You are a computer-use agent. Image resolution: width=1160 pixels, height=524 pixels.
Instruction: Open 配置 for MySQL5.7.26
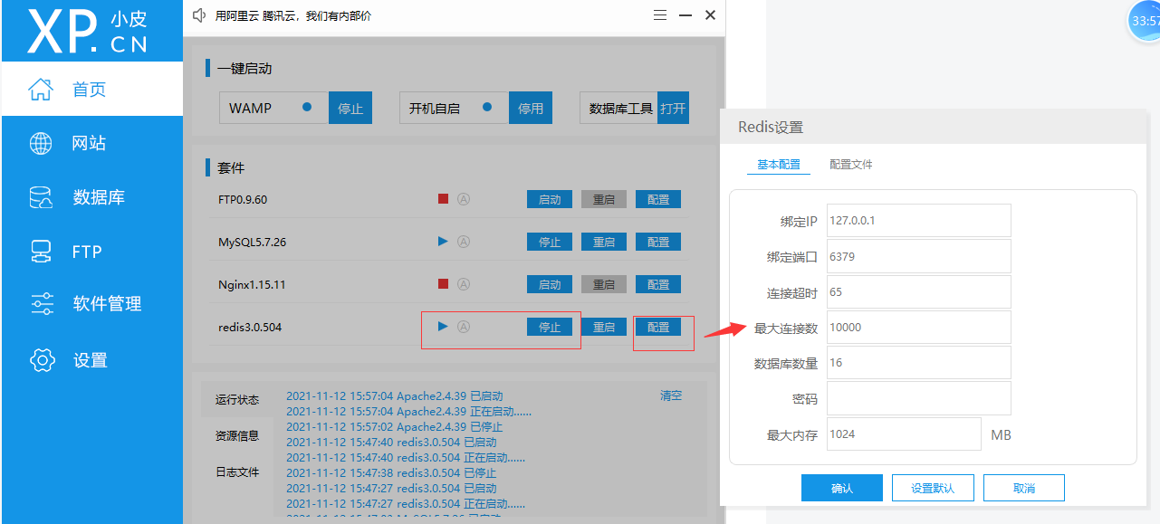point(658,242)
